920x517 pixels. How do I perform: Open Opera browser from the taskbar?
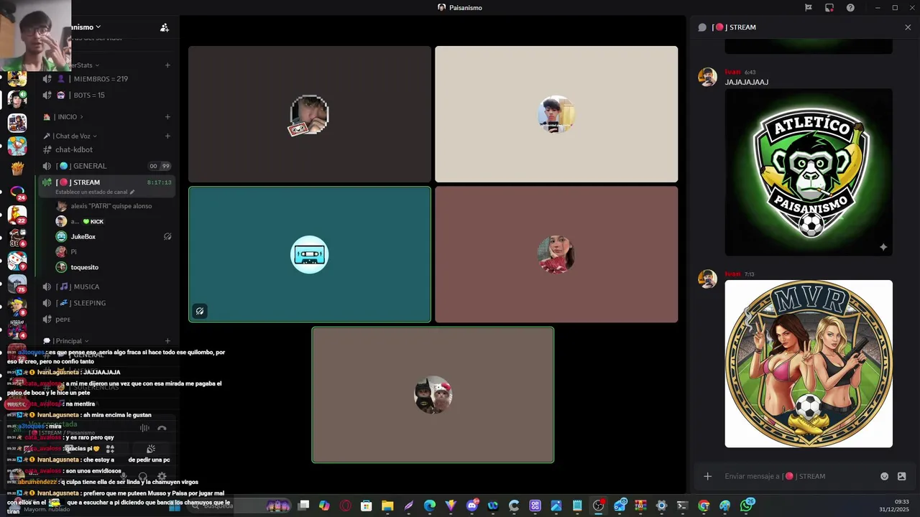click(346, 506)
